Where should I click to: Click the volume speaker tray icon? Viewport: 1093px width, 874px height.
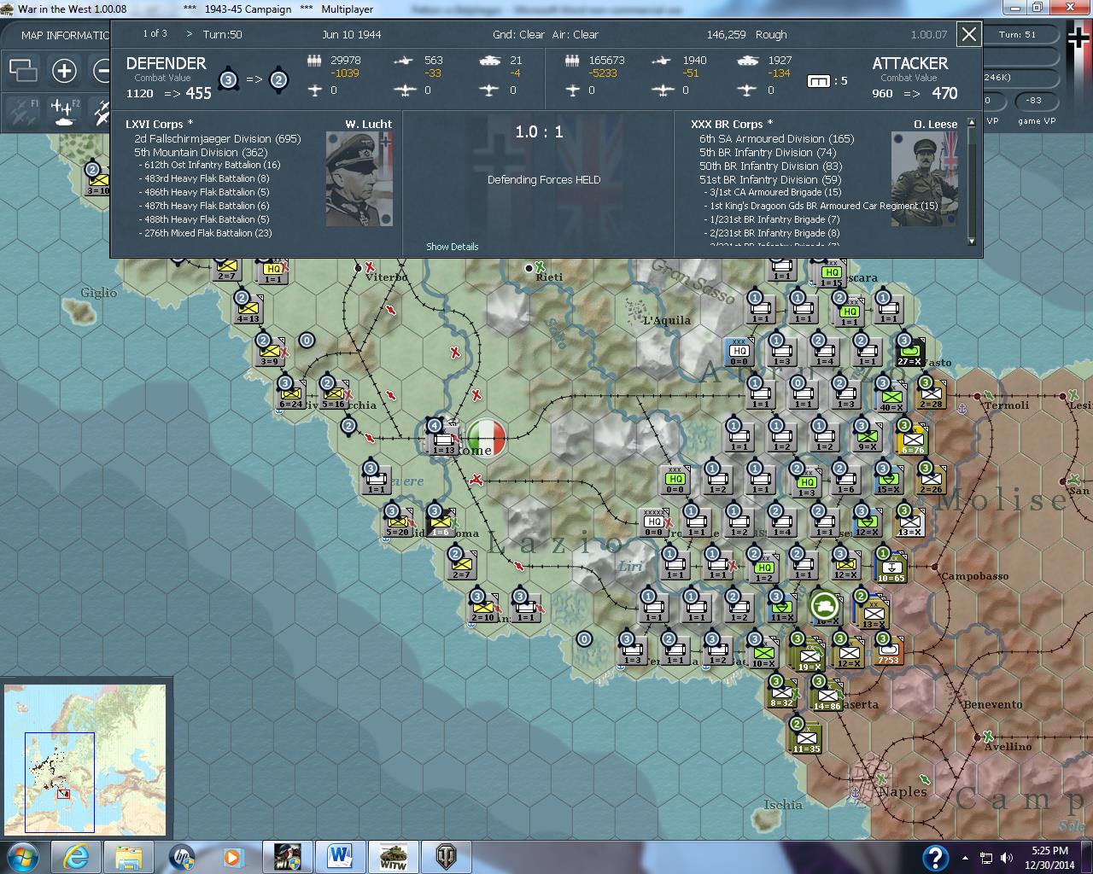(1008, 858)
